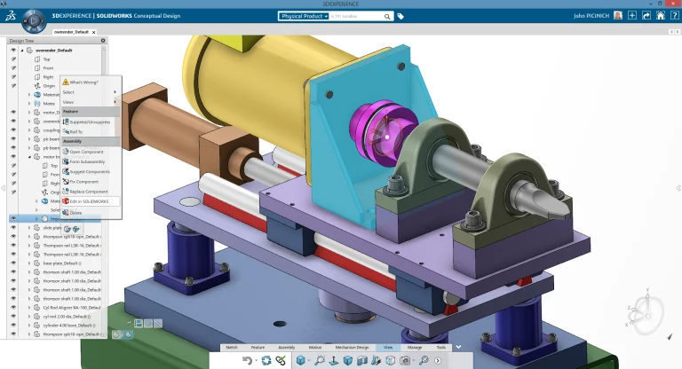
Task: Select the zoom-to-fit magnifier icon
Action: click(x=320, y=360)
